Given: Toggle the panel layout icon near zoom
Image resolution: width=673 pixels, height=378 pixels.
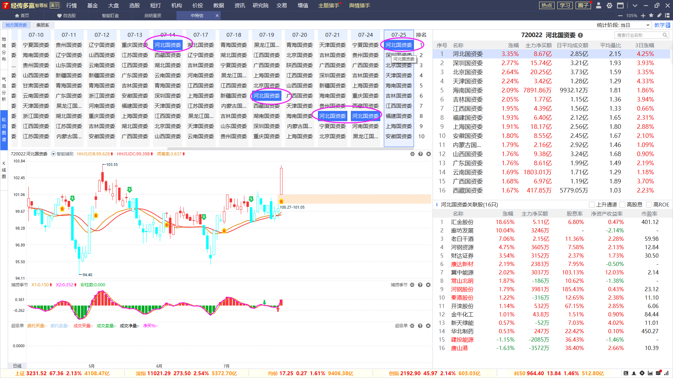Looking at the screenshot, I should [667, 15].
